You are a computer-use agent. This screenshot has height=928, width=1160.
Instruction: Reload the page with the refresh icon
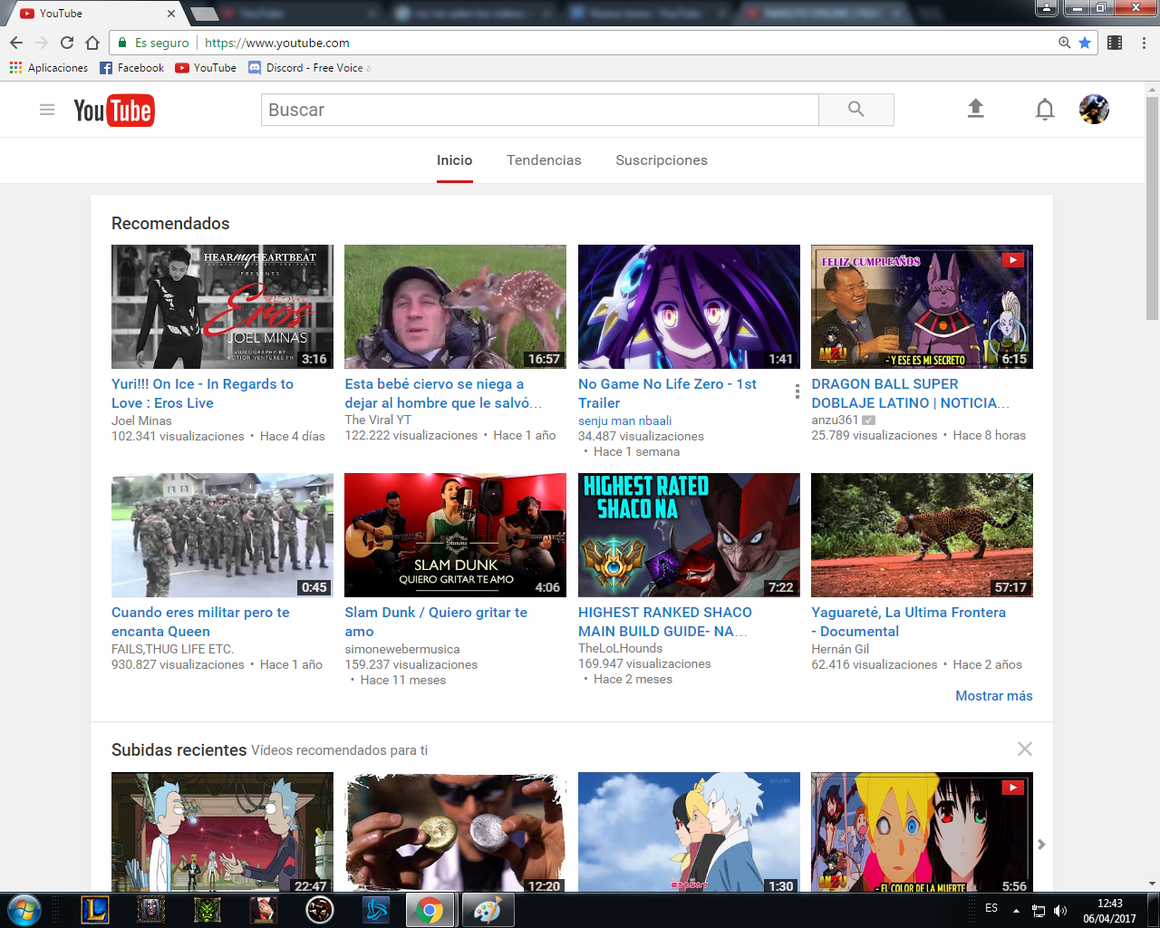[x=67, y=43]
